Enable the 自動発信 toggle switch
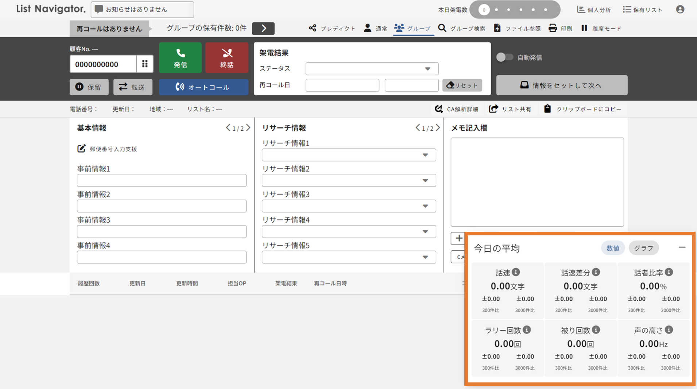 tap(504, 57)
